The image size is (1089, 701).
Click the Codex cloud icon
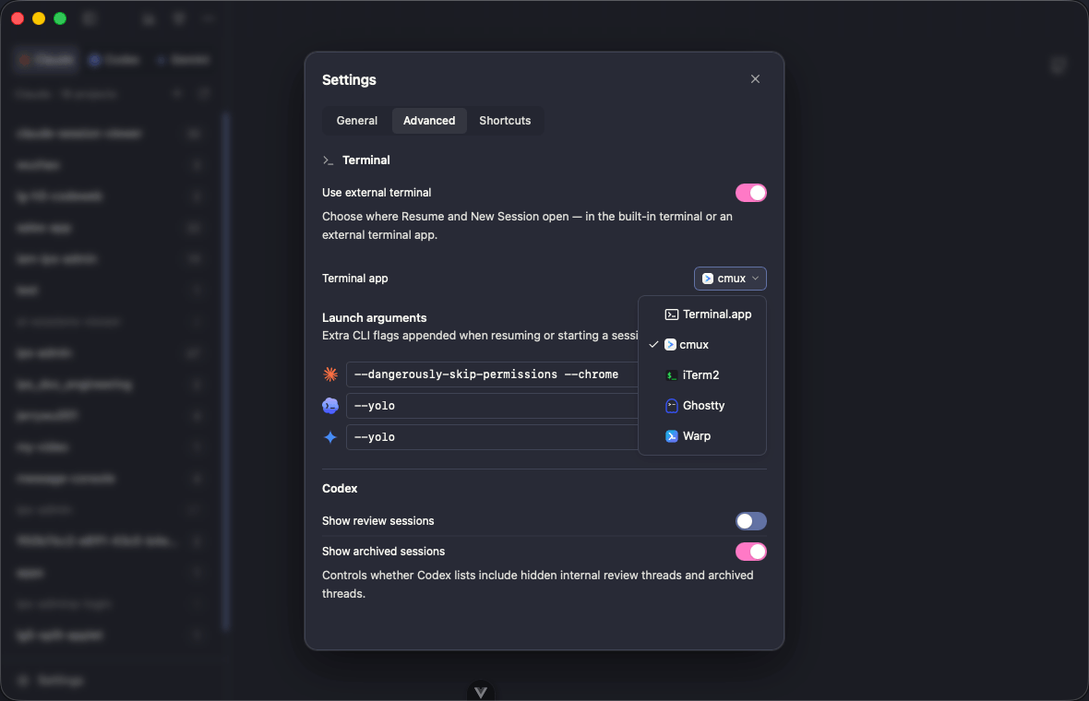pos(329,406)
